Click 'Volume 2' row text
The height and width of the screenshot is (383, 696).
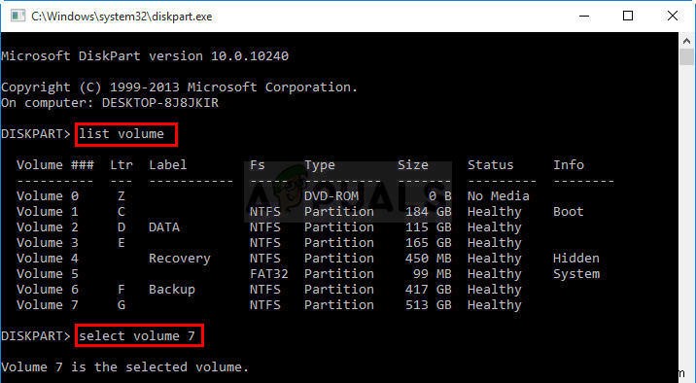coord(48,227)
